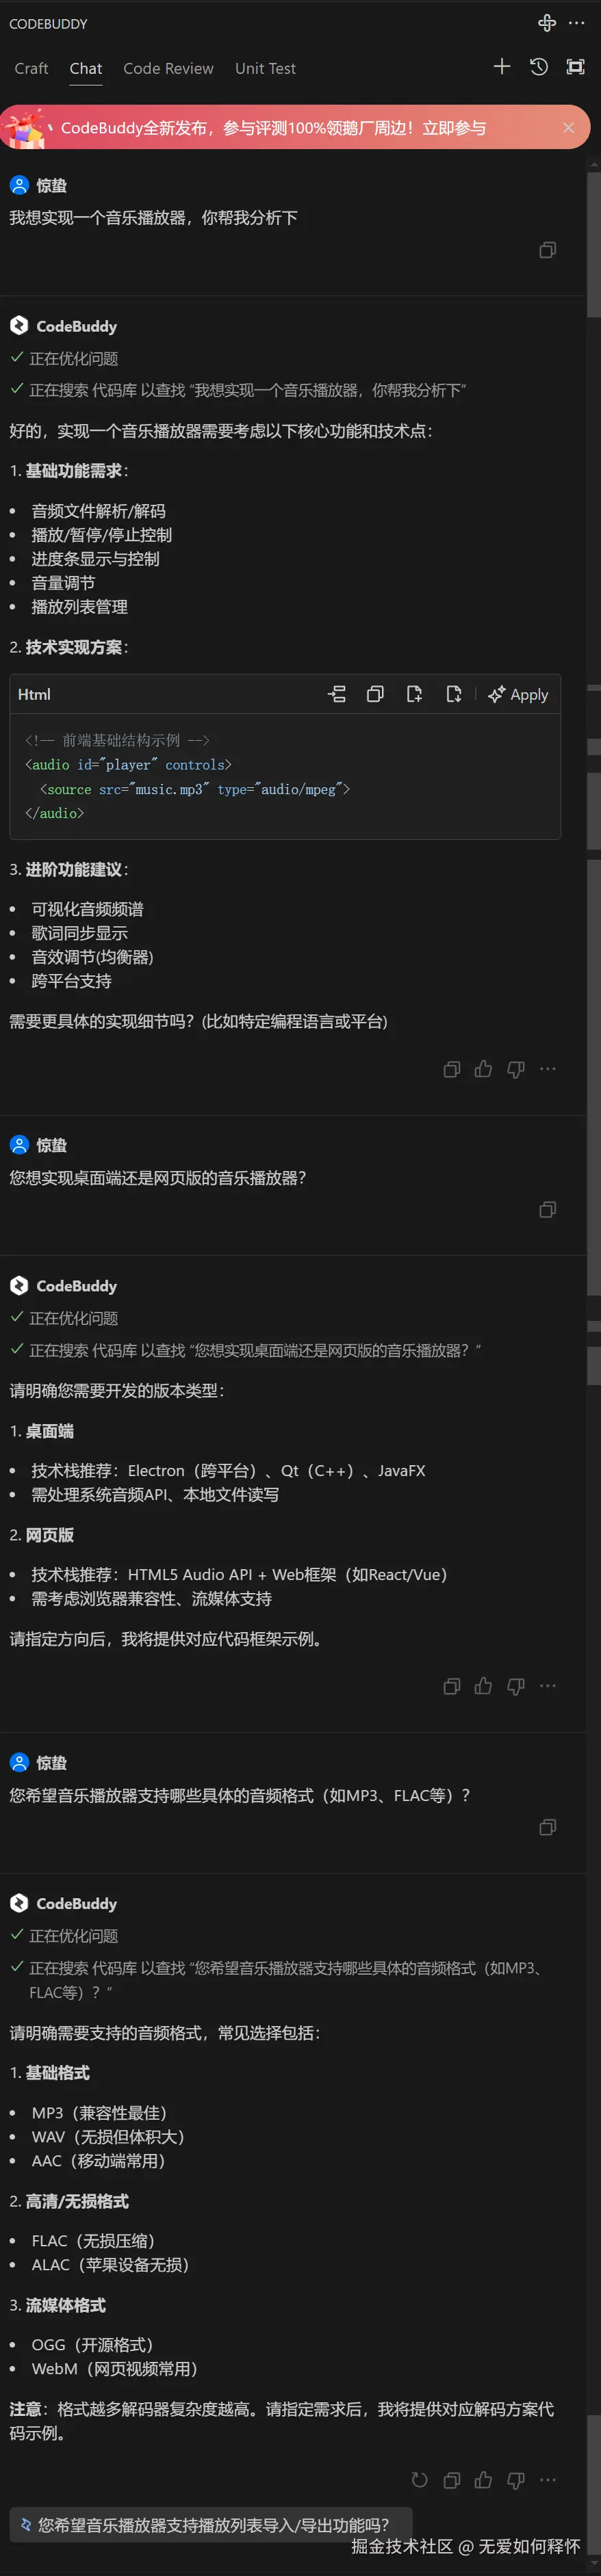Open the chat history clock icon

(x=539, y=67)
